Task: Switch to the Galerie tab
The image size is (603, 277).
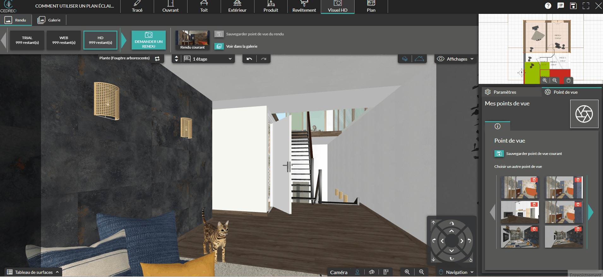Action: (49, 20)
